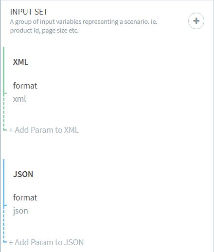214x252 pixels.
Task: Click the blue branch tick beside json value
Action: point(5,206)
